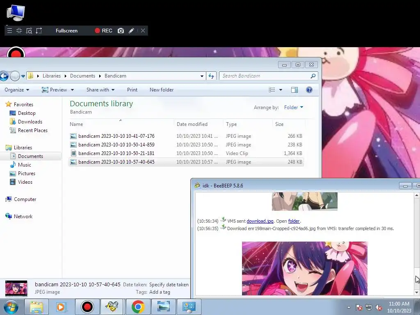Expand the address bar history dropdown

click(202, 76)
